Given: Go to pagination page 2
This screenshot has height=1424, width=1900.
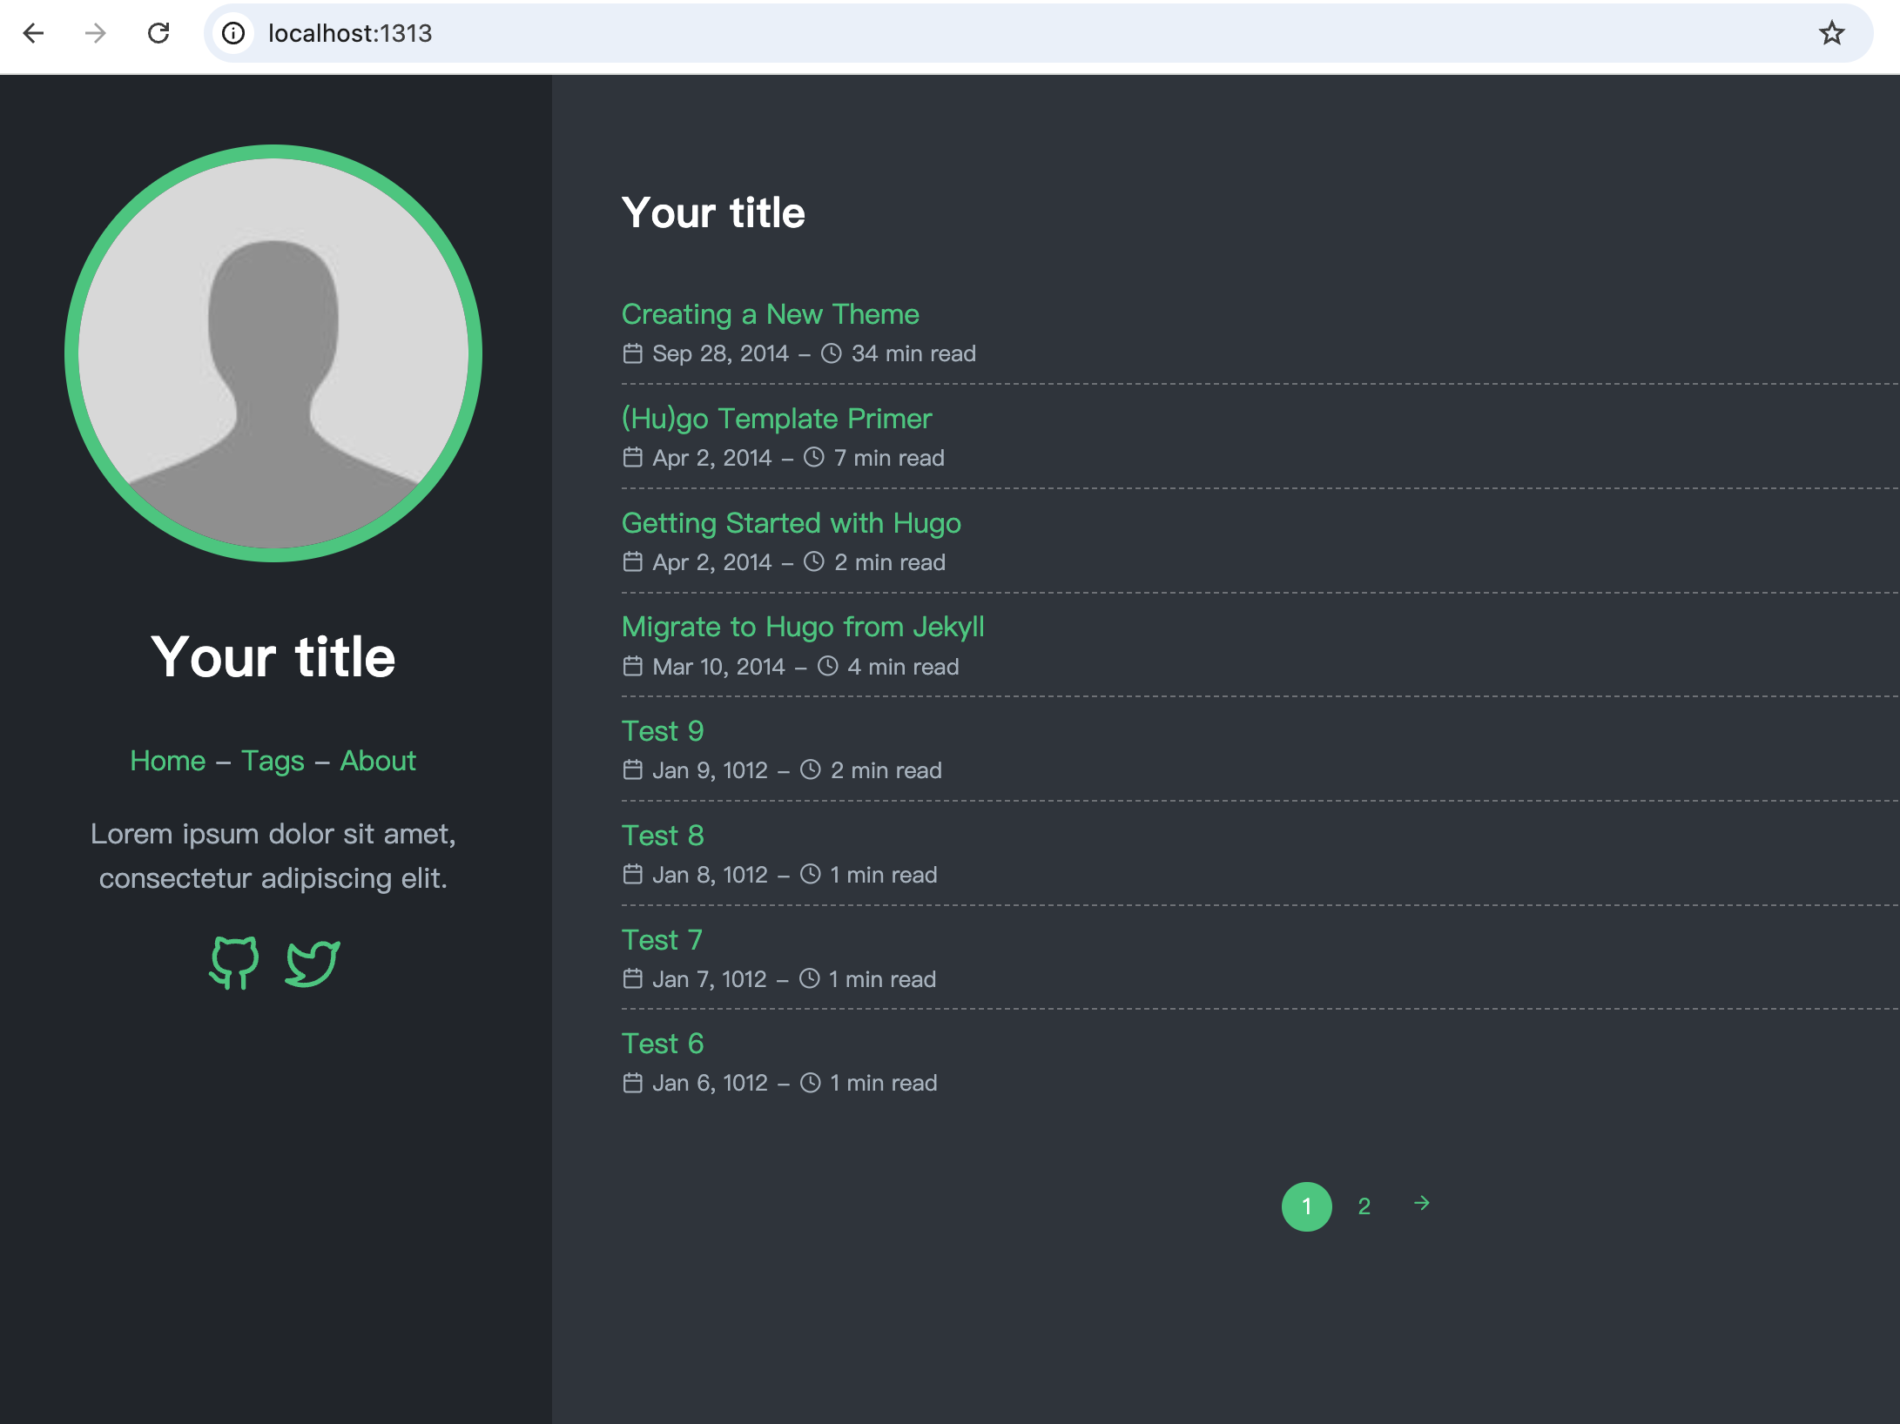Looking at the screenshot, I should (1364, 1206).
